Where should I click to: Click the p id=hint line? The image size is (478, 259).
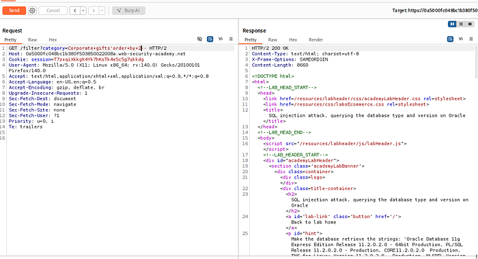304,233
